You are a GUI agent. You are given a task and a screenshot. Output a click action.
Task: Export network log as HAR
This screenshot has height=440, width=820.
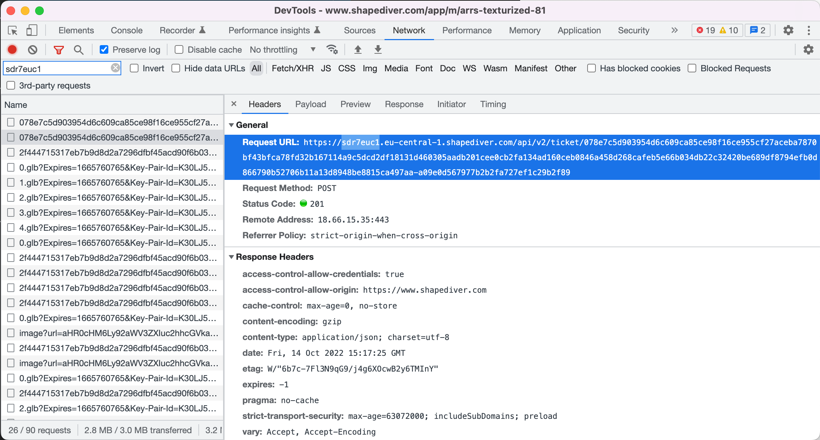(x=377, y=49)
